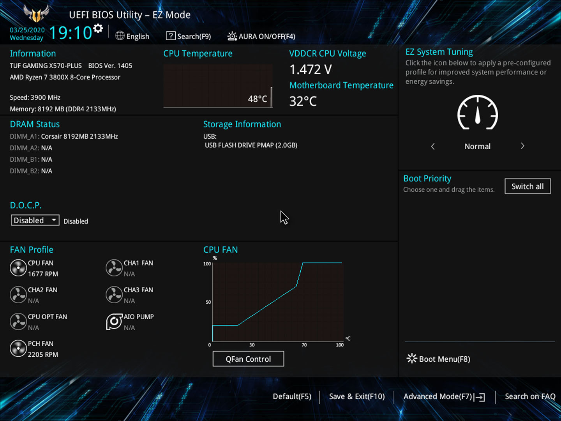Switch to previous EZ tuning profile arrow
Screen dimensions: 561x421
pos(433,146)
